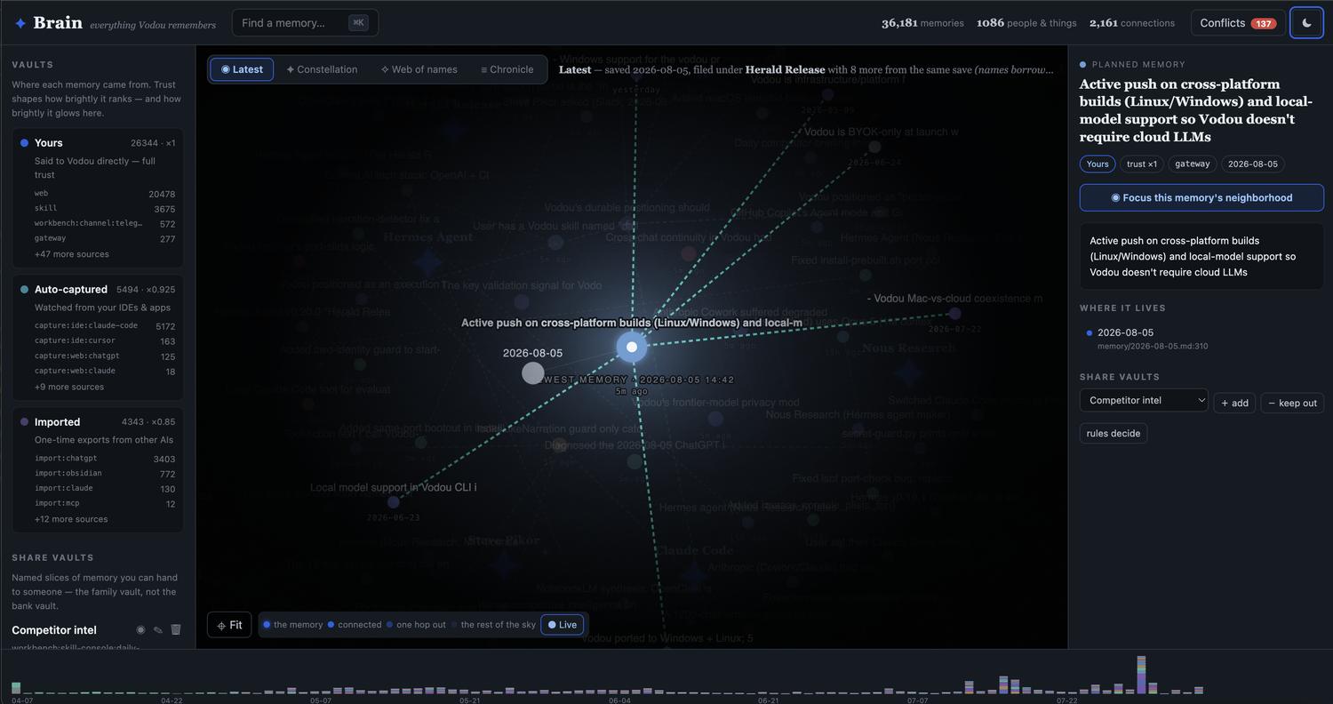Image resolution: width=1333 pixels, height=704 pixels.
Task: Click the 'Vodou Mac-vs-cloud coexistence' node
Action: click(x=954, y=313)
